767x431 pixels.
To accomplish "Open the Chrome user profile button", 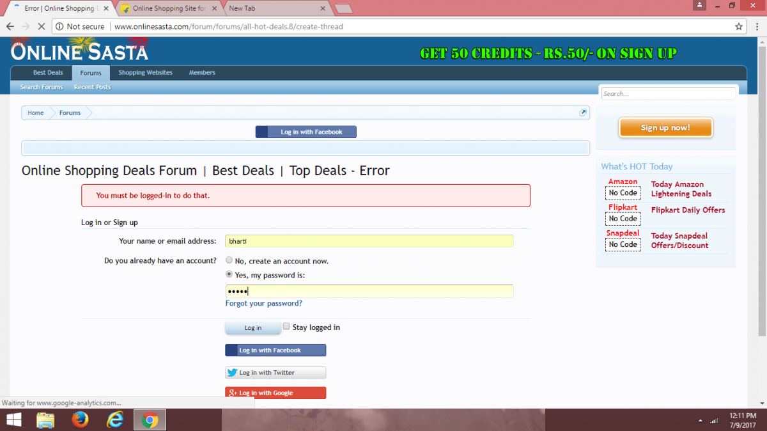I will (x=700, y=5).
